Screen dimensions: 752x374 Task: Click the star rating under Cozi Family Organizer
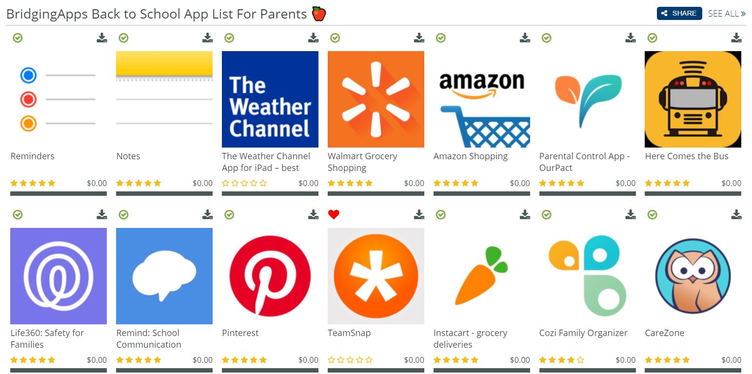(x=562, y=360)
